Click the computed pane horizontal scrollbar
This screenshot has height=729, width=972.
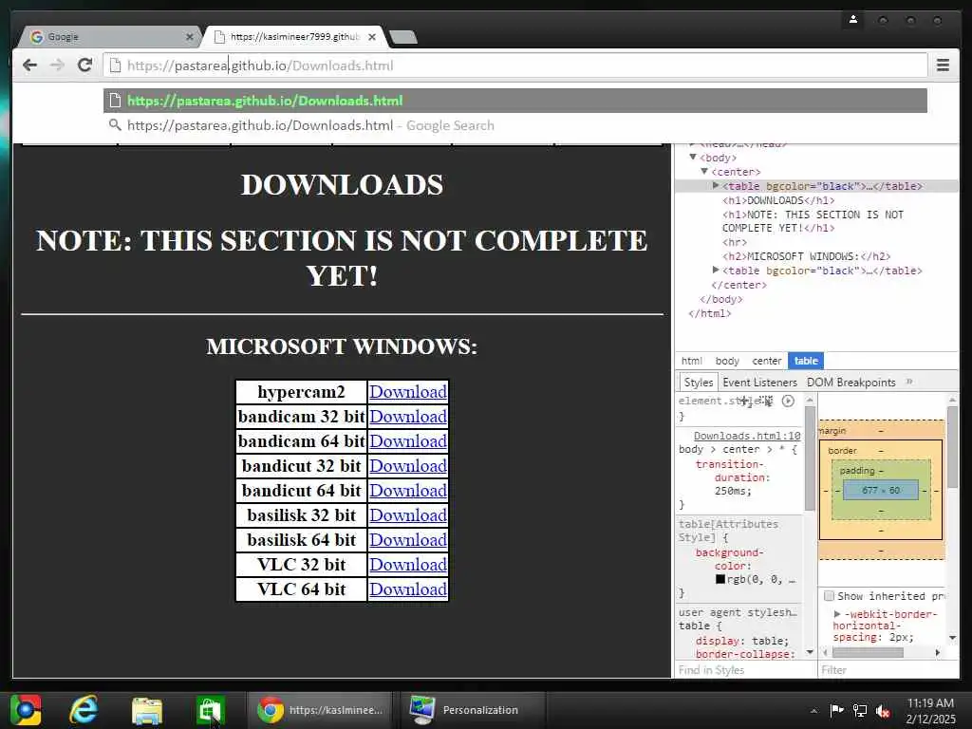coord(868,652)
